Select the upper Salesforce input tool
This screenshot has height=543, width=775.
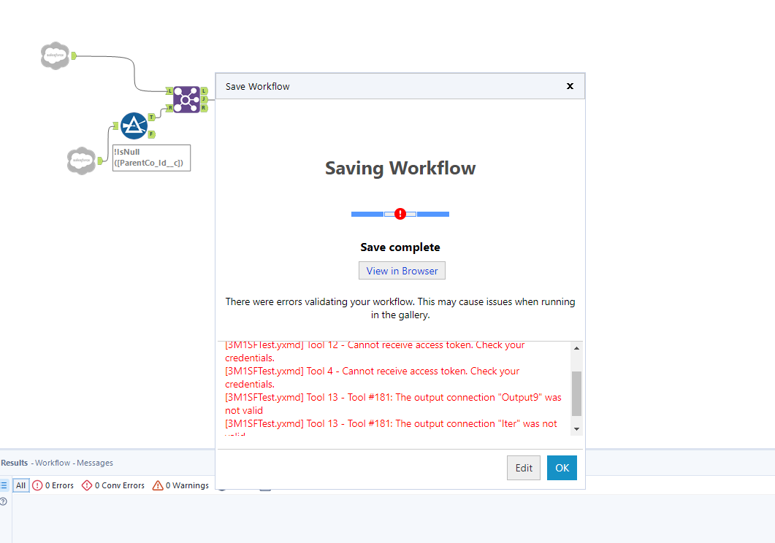pyautogui.click(x=55, y=55)
